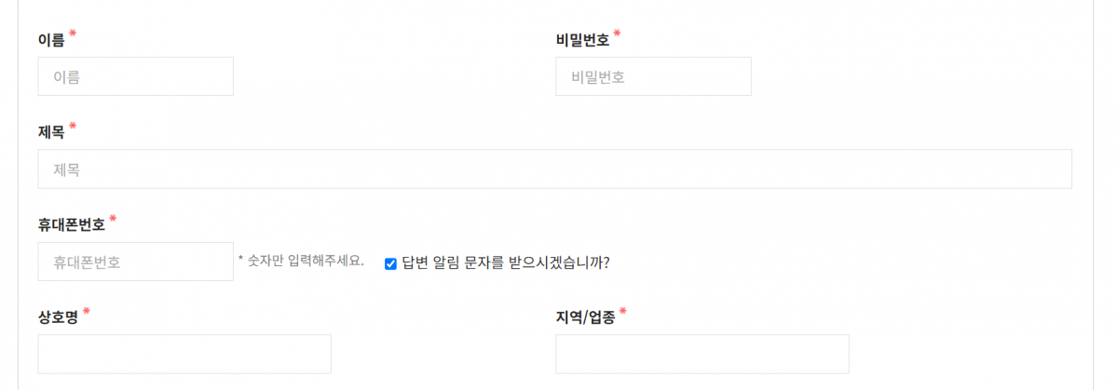Click the required marker beside 휴대폰번호
This screenshot has height=390, width=1118.
113,219
